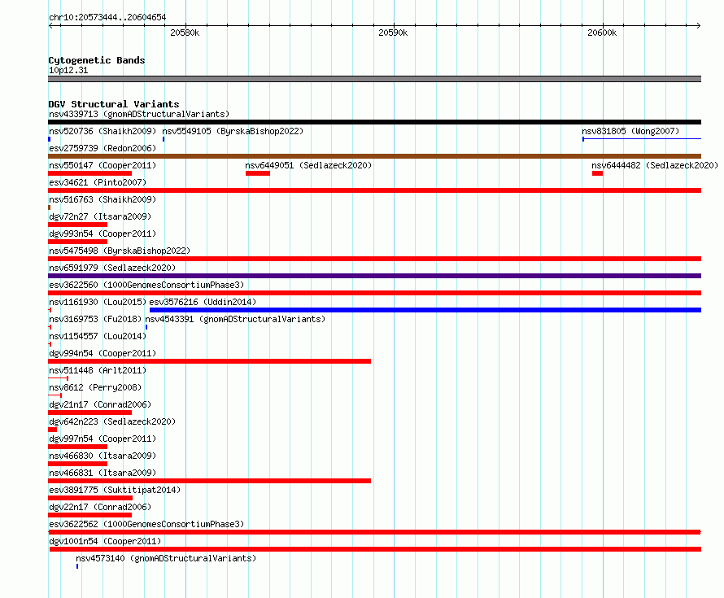Open the nsv3169753 (Fu2018) variant
This screenshot has width=724, height=598.
tap(95, 319)
